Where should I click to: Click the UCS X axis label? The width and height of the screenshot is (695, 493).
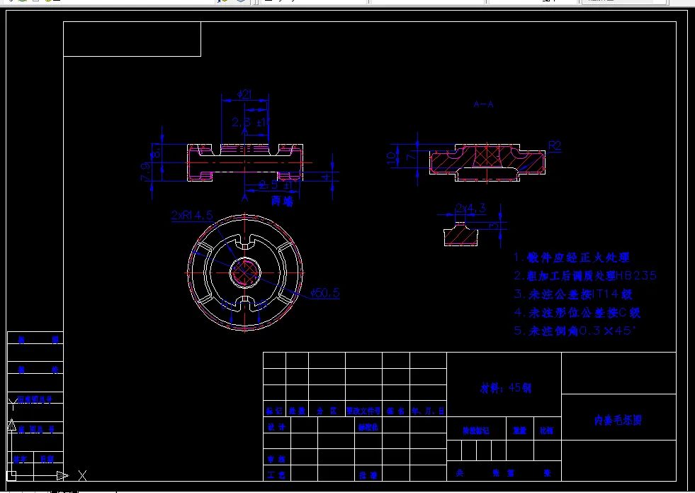coord(82,476)
